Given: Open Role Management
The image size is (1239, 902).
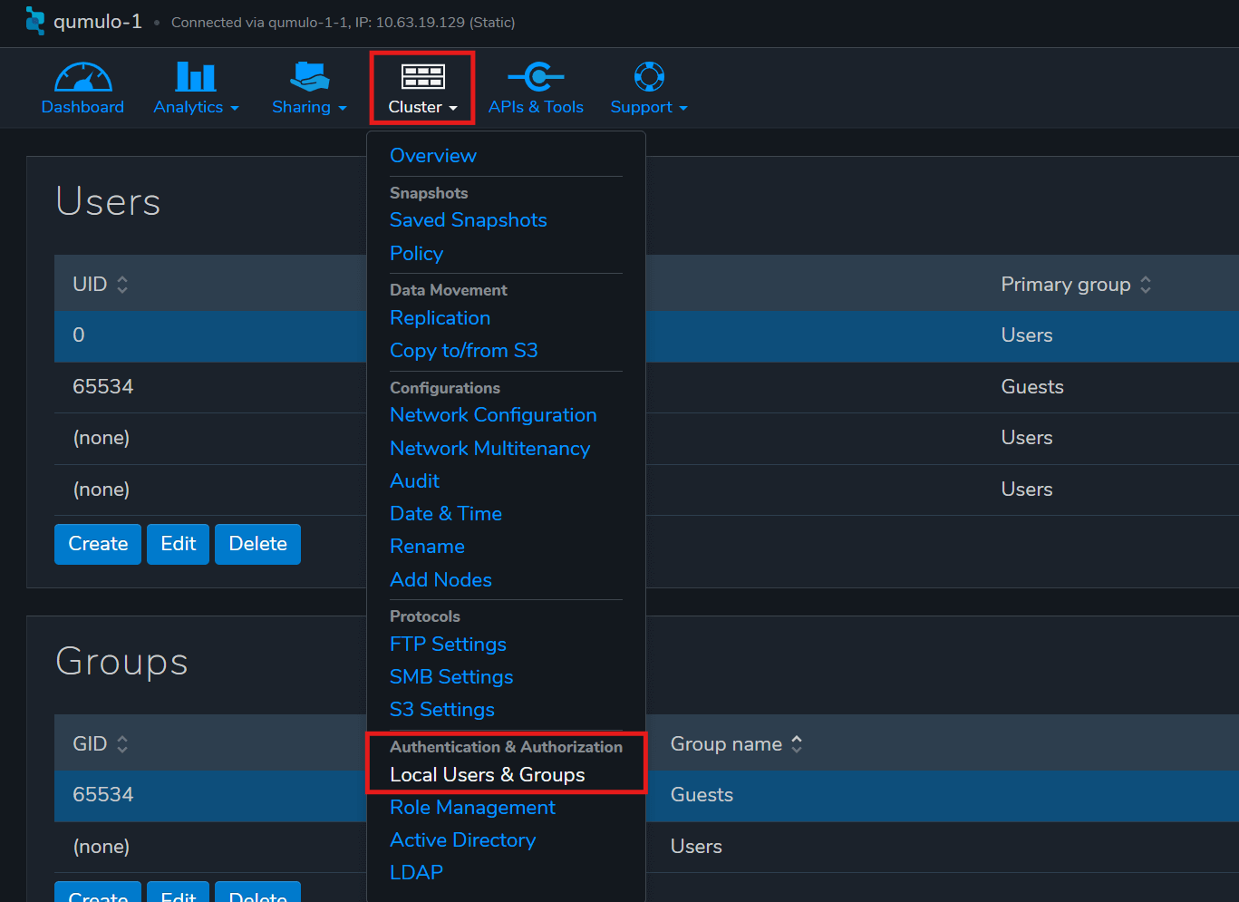Looking at the screenshot, I should click(x=473, y=808).
